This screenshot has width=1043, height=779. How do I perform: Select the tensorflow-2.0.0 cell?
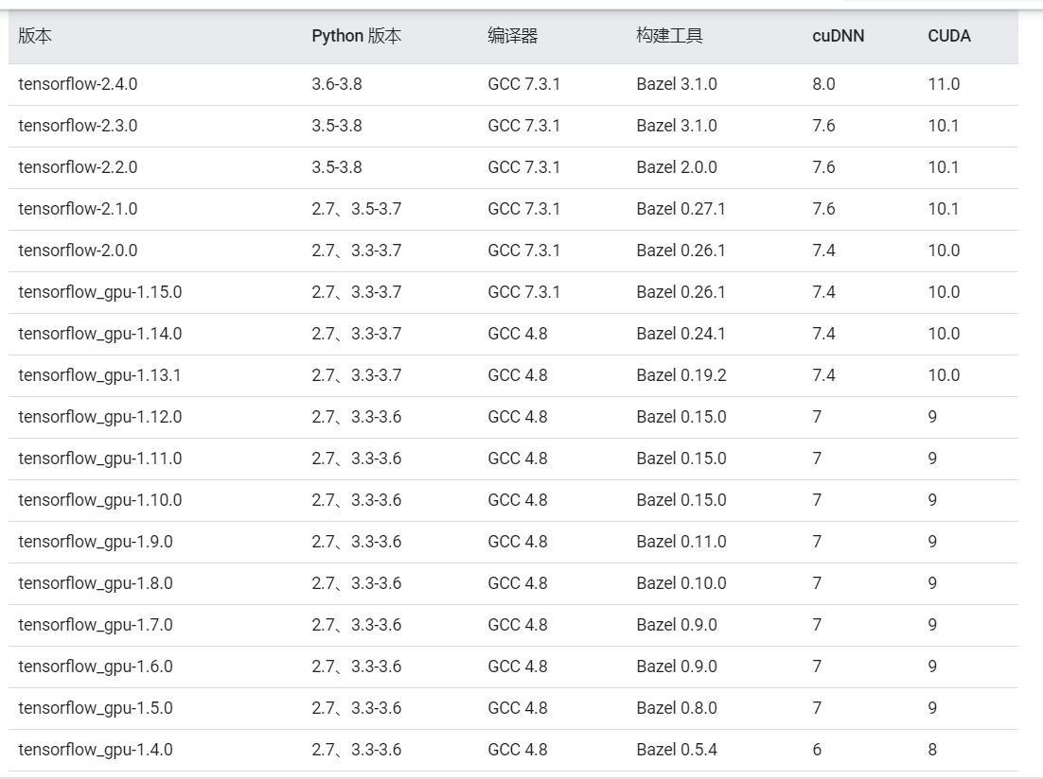(x=78, y=251)
